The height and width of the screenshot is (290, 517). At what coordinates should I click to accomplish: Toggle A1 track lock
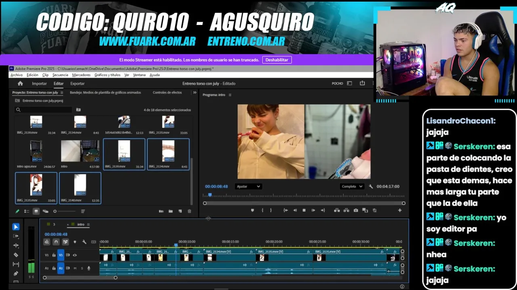tap(54, 268)
